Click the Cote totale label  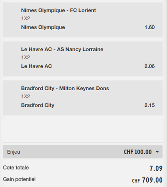coord(16,168)
